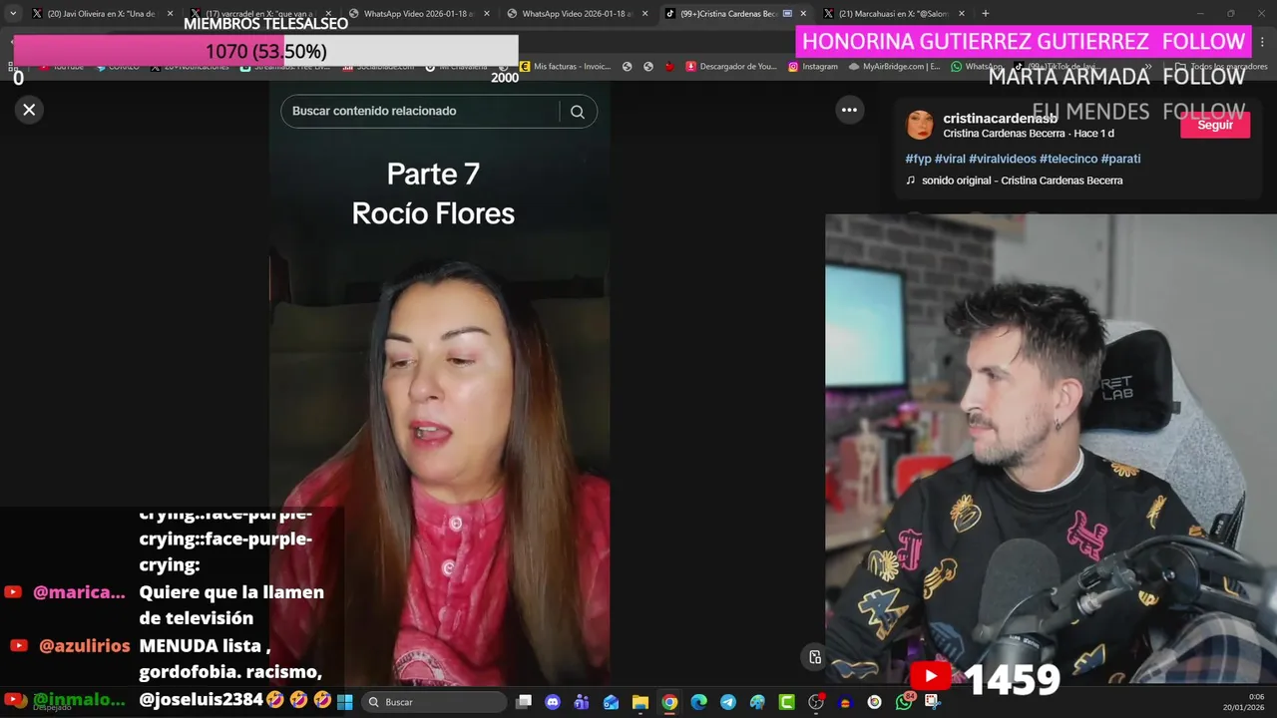Open File Explorer from the taskbar
Screen dimensions: 1277x718
pos(640,702)
